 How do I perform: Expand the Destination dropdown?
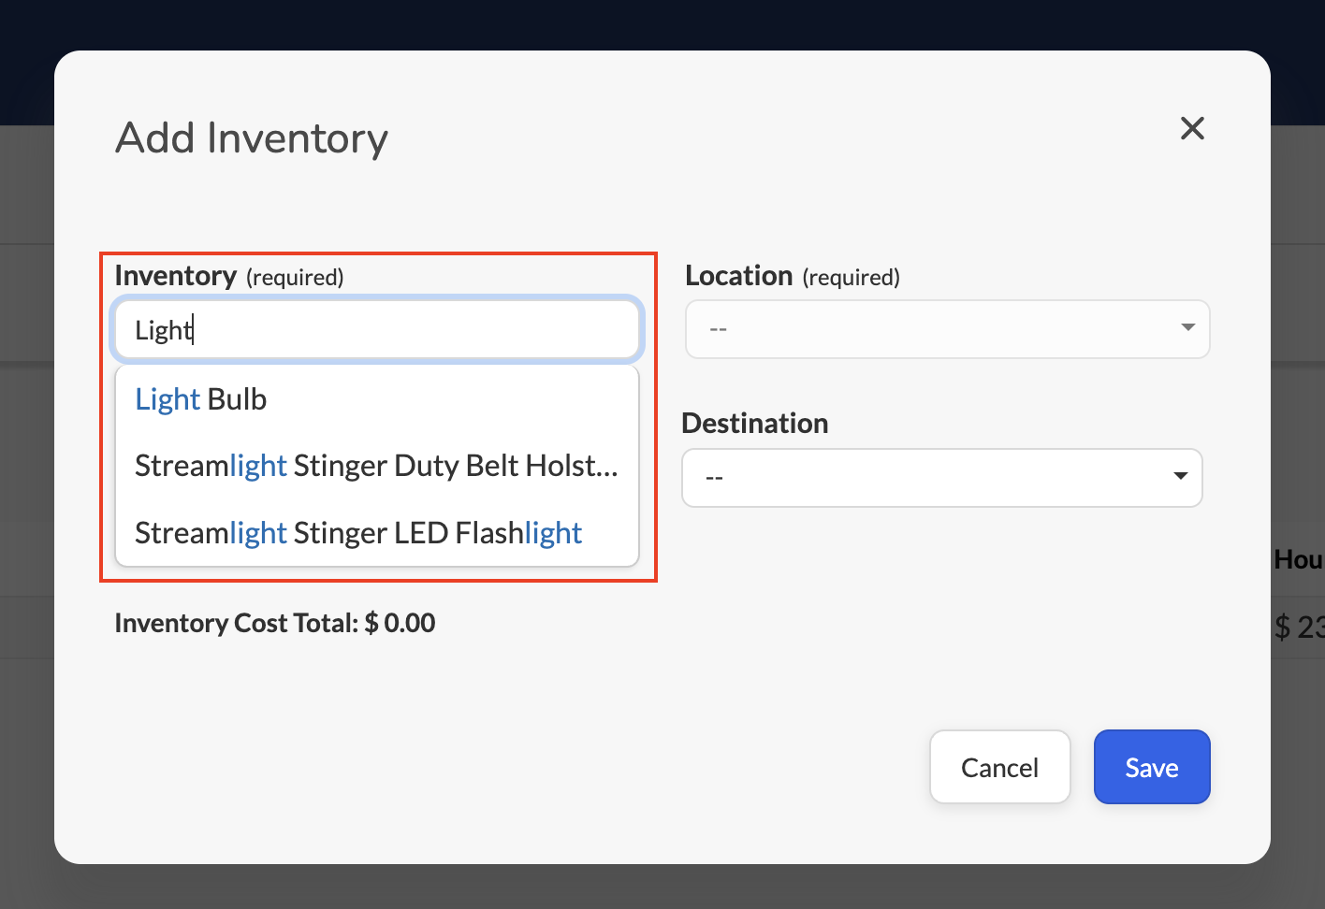pos(942,478)
